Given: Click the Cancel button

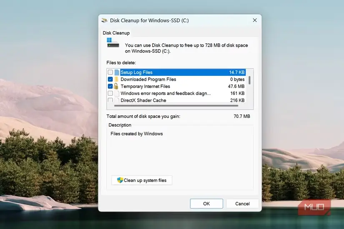Looking at the screenshot, I should [242, 204].
